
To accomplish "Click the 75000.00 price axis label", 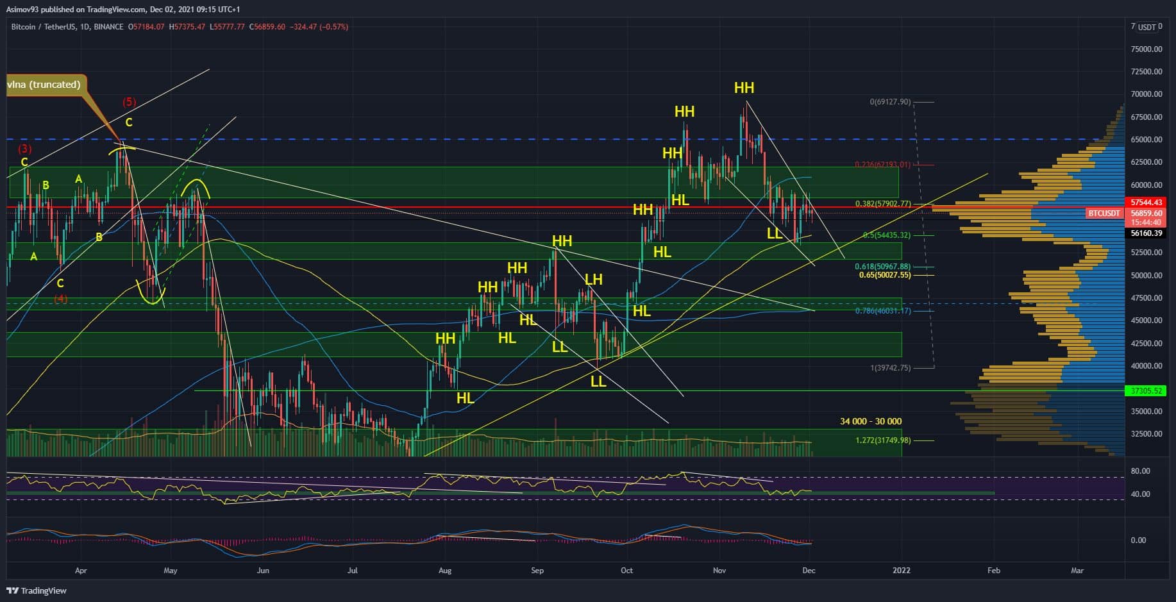I will click(x=1147, y=49).
